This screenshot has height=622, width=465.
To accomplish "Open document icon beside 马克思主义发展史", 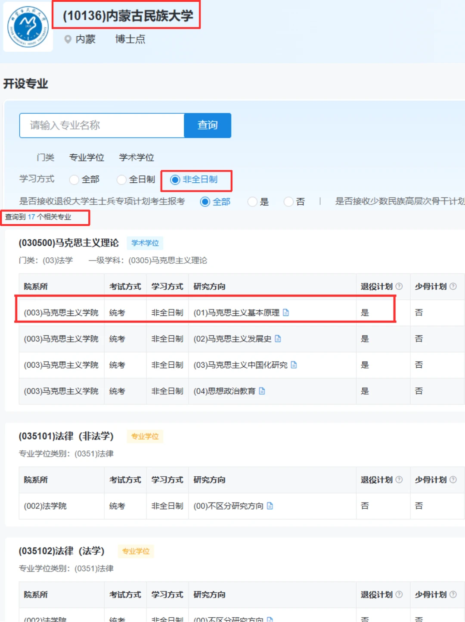I will [x=279, y=339].
